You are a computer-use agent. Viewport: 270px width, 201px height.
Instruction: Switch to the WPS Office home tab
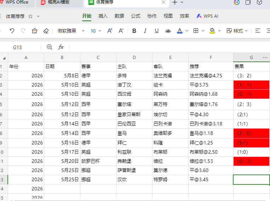pos(17,2)
